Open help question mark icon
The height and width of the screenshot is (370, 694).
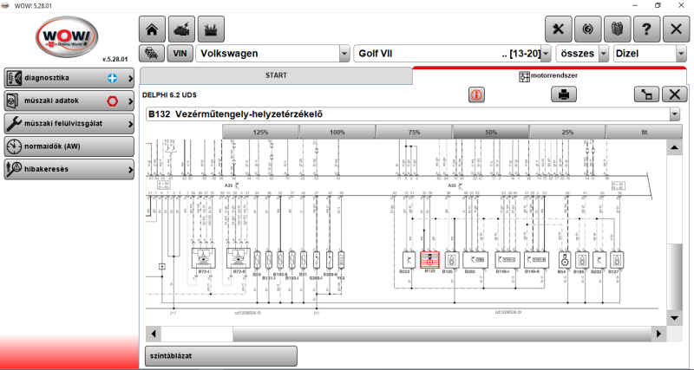[x=646, y=29]
